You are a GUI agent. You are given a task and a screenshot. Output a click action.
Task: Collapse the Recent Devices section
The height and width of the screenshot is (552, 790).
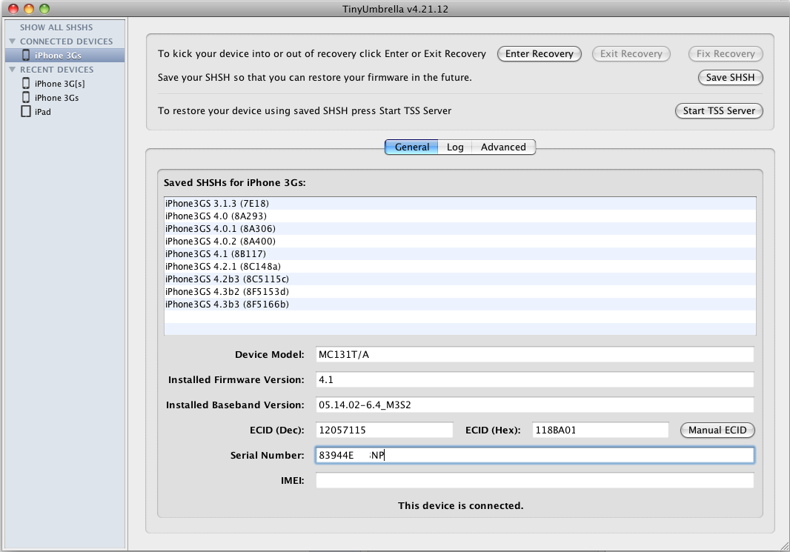click(13, 70)
